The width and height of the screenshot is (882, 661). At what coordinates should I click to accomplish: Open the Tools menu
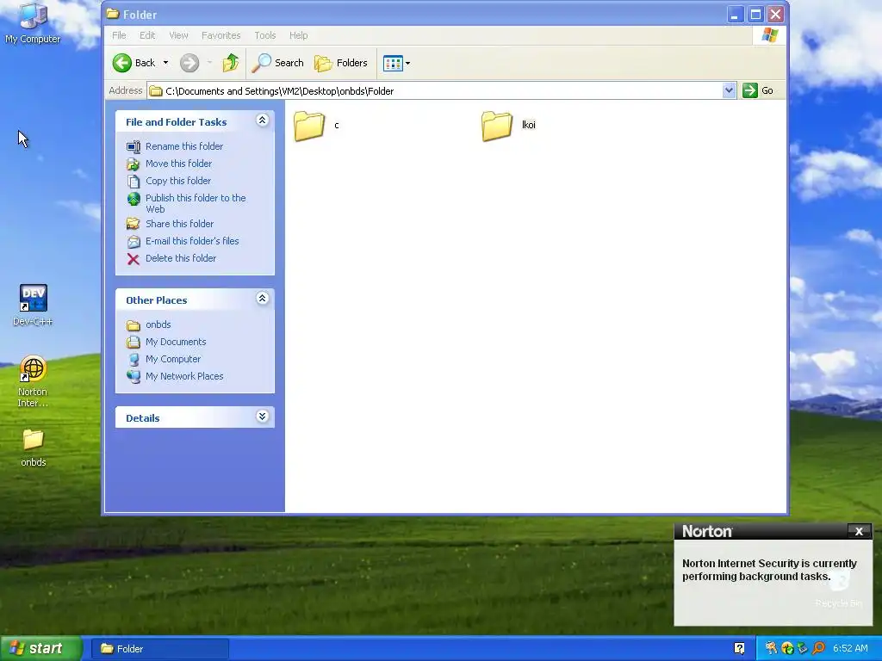[x=265, y=35]
